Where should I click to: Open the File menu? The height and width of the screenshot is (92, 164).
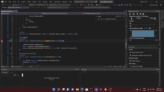[6, 2]
